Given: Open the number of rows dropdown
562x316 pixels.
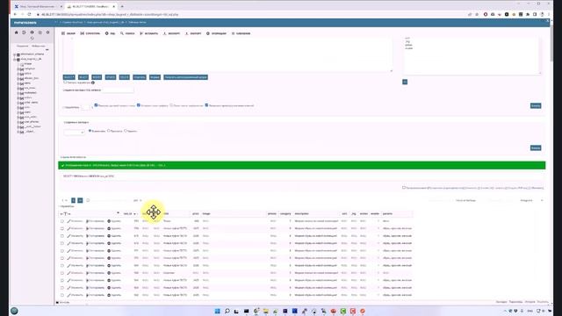Looking at the screenshot, I should click(138, 200).
